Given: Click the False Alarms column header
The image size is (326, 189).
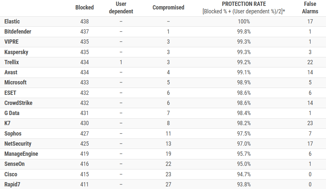Looking at the screenshot, I should [x=310, y=7].
